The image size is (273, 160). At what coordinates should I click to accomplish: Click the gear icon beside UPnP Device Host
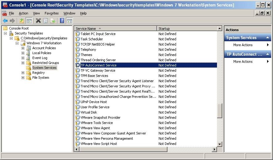(78, 102)
